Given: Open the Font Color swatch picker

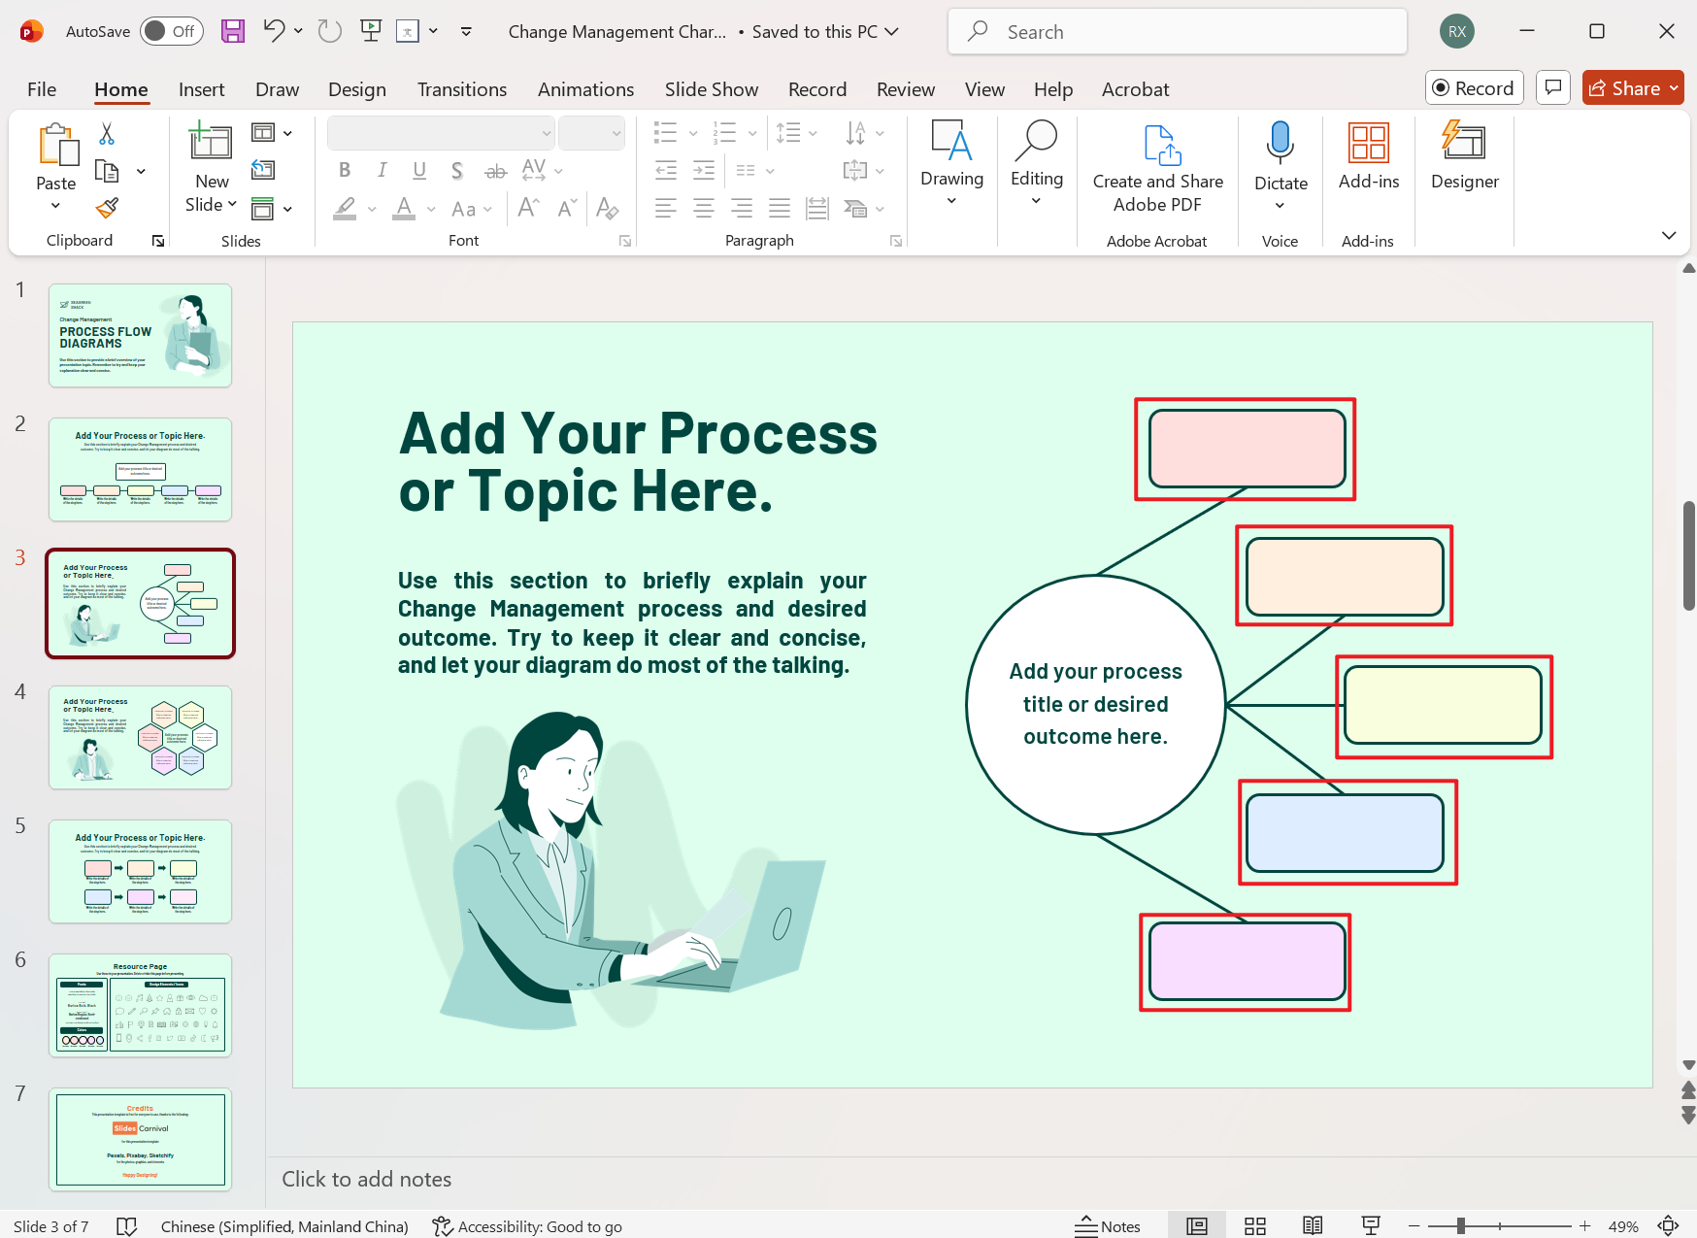Looking at the screenshot, I should pos(431,208).
